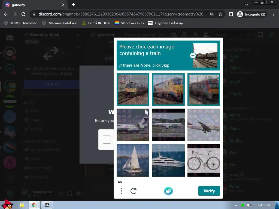Toggle the browser side panel
This screenshot has height=209, width=279.
tap(231, 14)
